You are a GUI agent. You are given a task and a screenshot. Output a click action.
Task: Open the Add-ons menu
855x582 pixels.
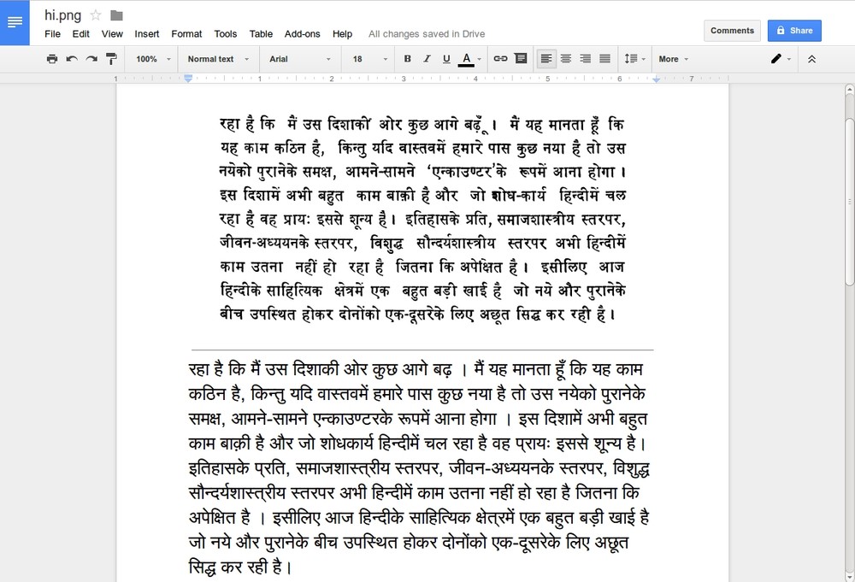302,34
